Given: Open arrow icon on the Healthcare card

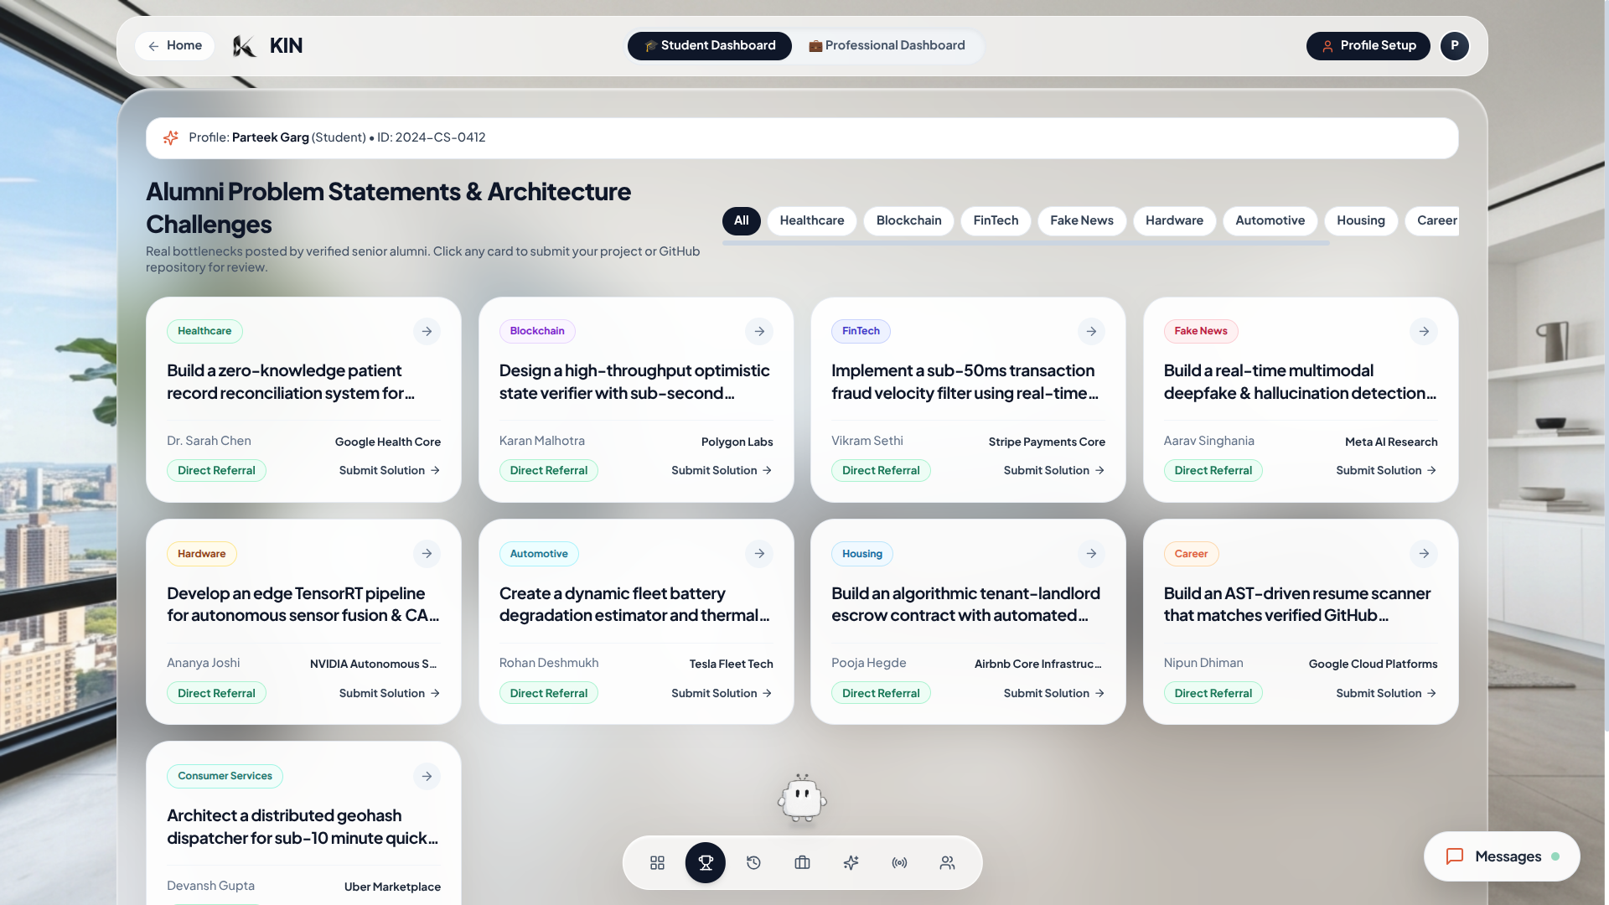Looking at the screenshot, I should [427, 331].
